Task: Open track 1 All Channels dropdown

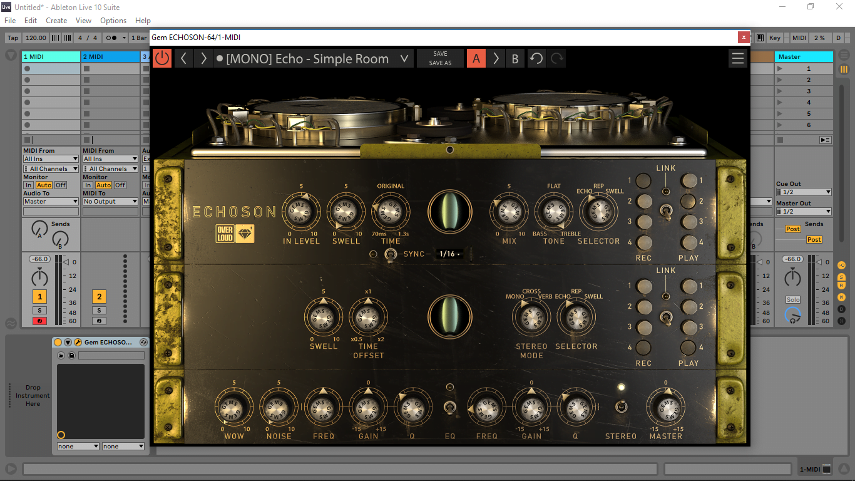Action: (51, 169)
